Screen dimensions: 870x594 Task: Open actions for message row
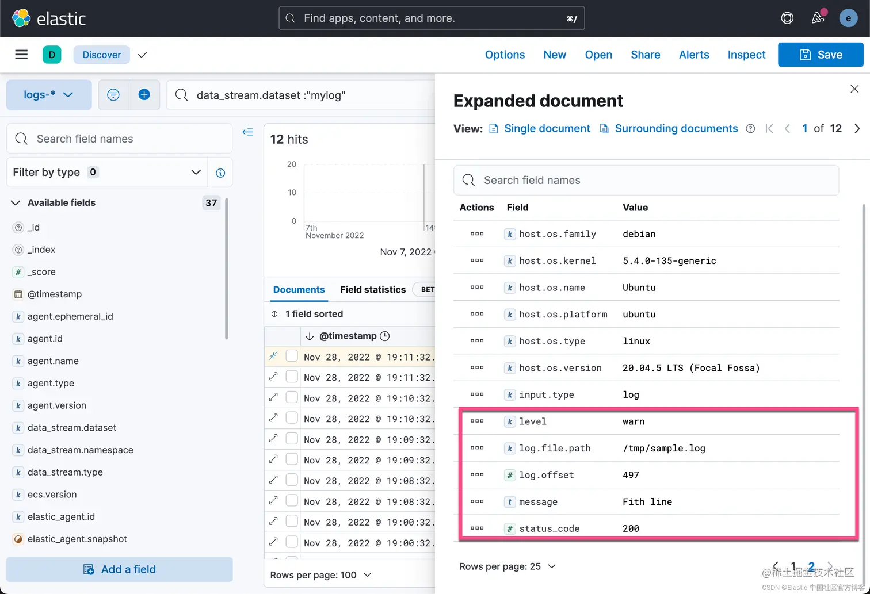[x=477, y=501]
